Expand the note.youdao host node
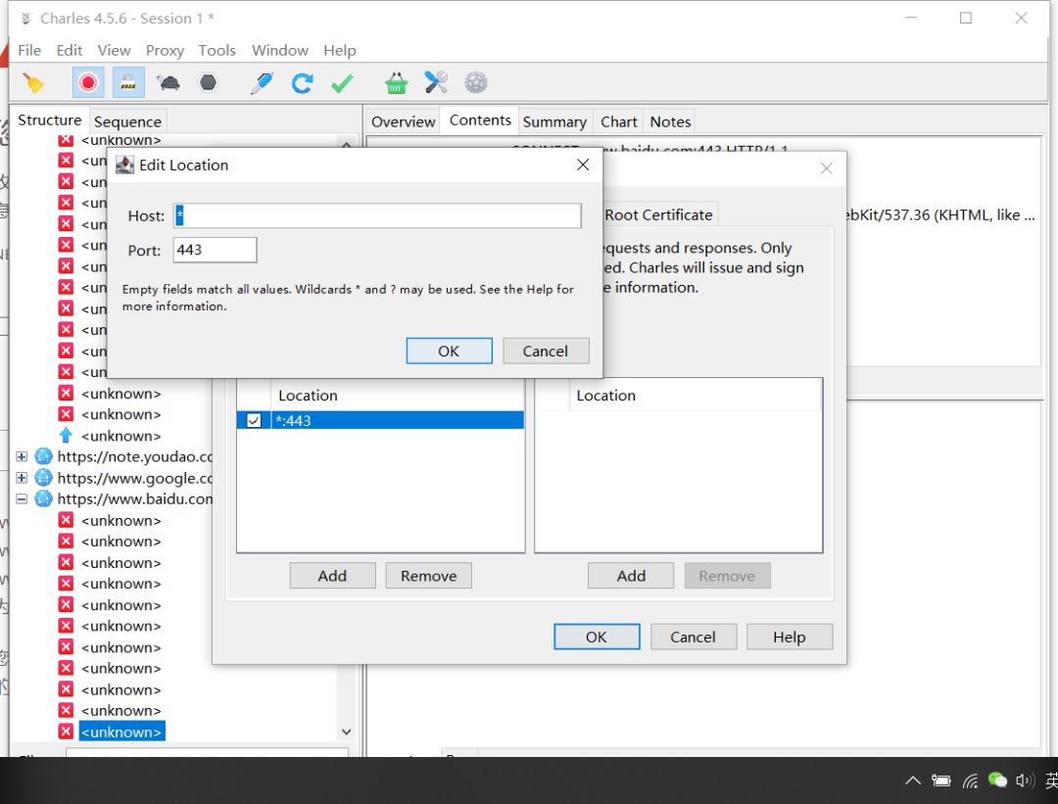The width and height of the screenshot is (1058, 804). click(22, 456)
